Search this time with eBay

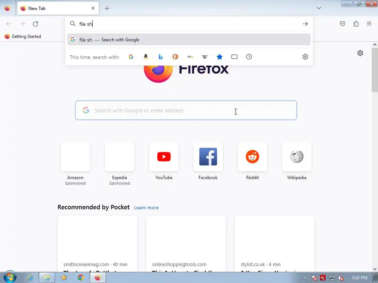pos(190,57)
